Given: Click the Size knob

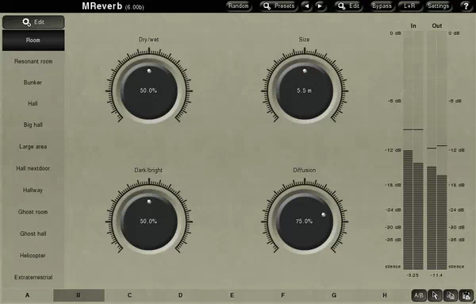Looking at the screenshot, I should click(305, 90).
